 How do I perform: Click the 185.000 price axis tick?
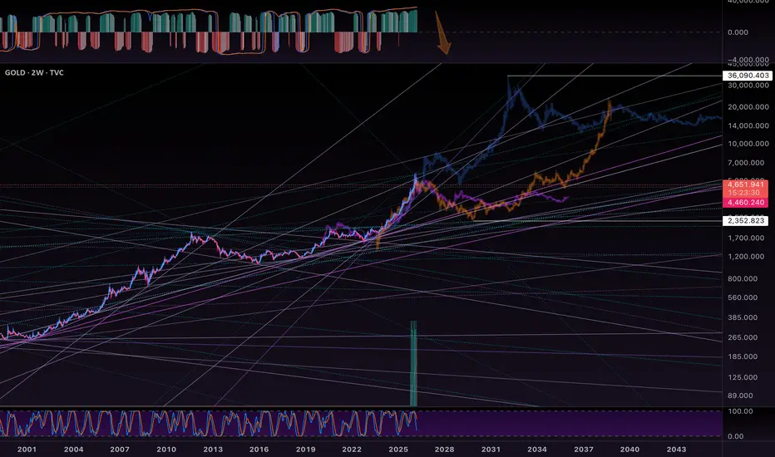743,356
